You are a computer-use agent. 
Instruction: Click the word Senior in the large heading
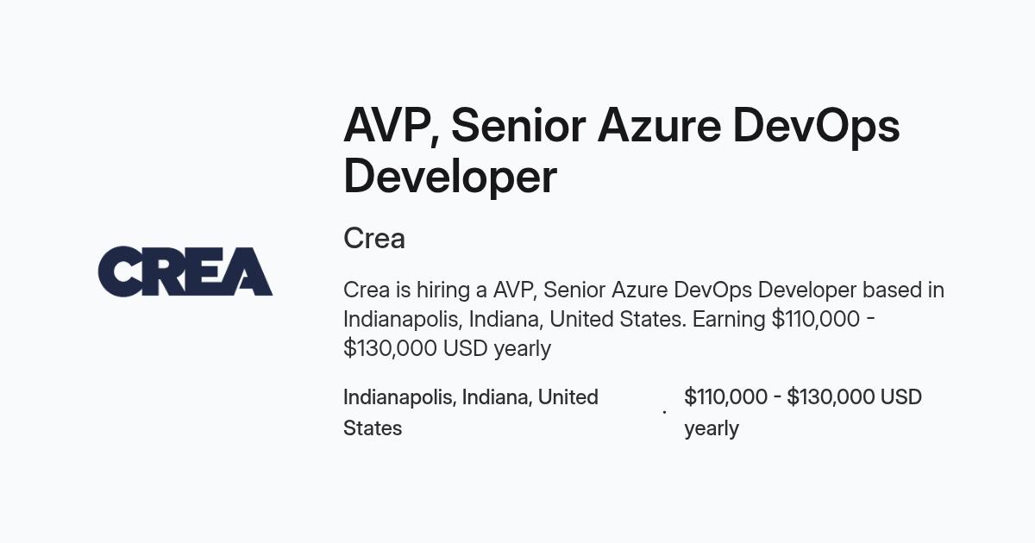coord(517,126)
